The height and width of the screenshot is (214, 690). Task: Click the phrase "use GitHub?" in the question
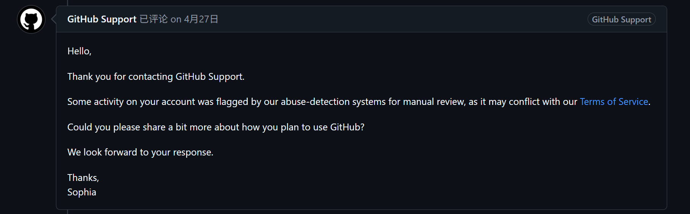[339, 127]
